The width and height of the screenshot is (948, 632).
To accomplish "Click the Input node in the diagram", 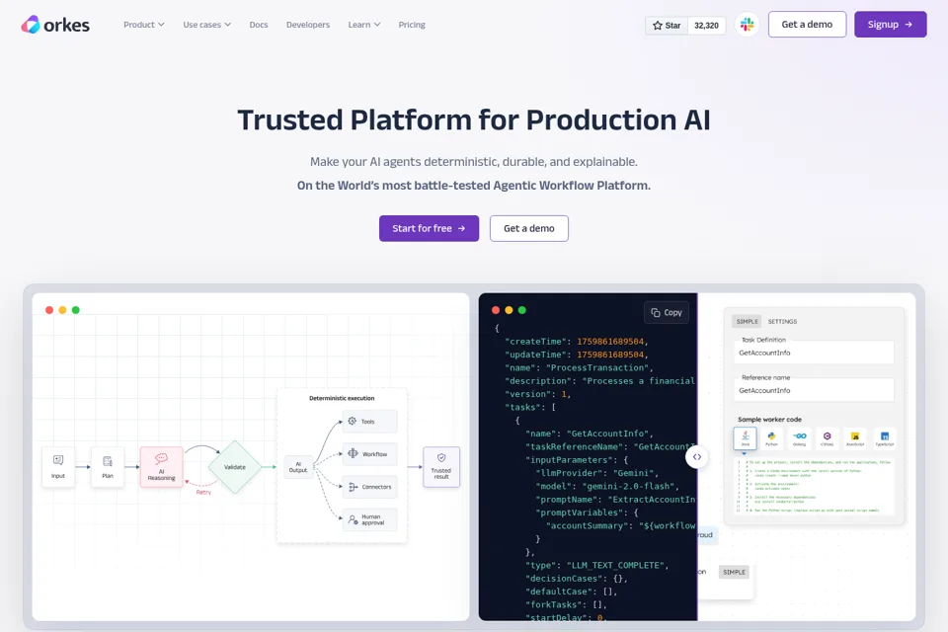I will [x=58, y=466].
